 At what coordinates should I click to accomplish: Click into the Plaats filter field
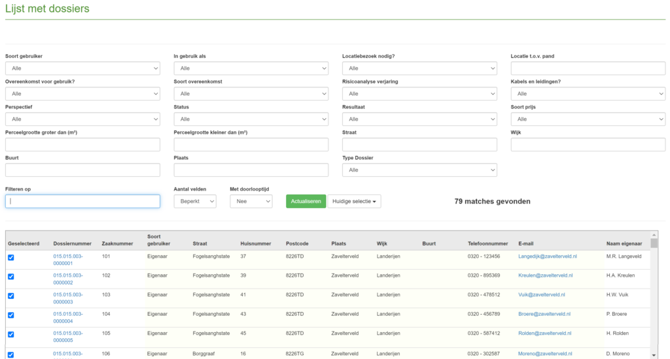[251, 170]
